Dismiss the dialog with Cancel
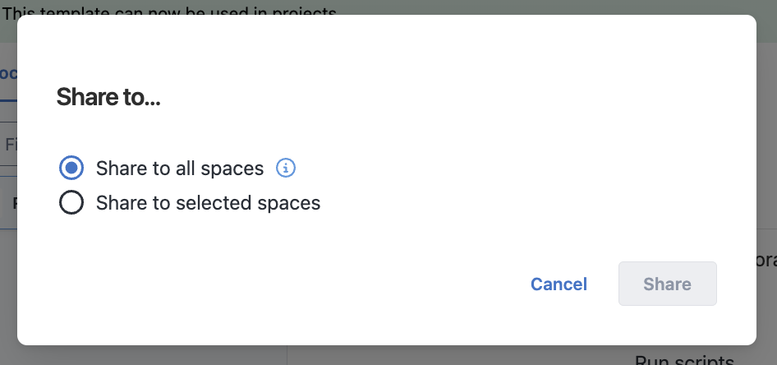 pos(559,284)
